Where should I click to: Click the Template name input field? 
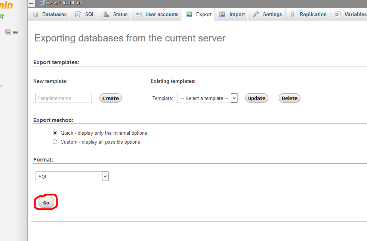coord(64,98)
